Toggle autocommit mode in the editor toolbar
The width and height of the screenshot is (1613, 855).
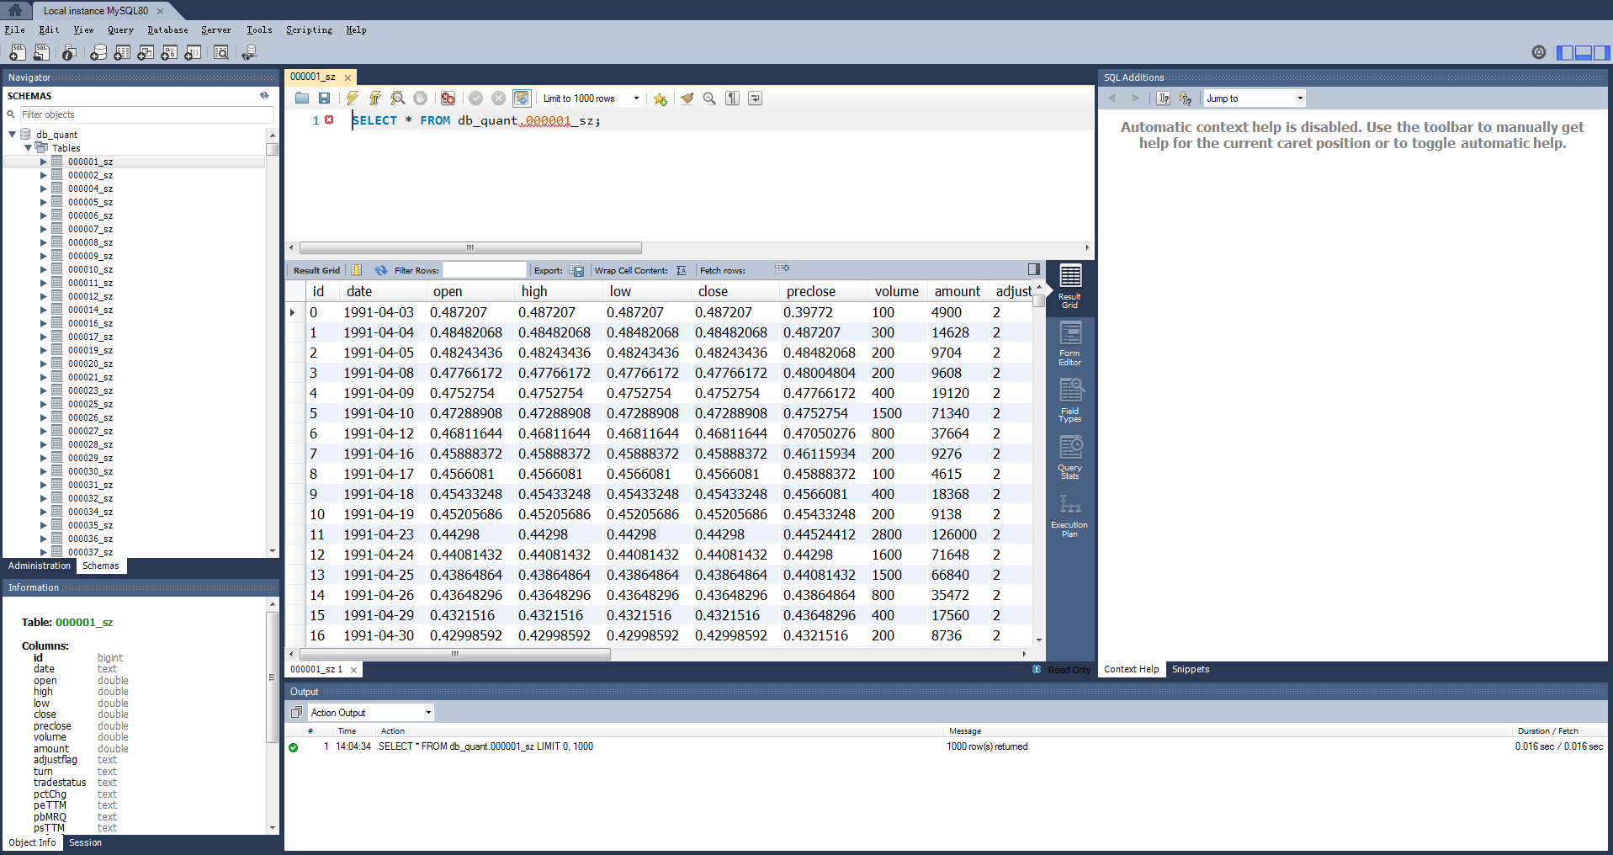tap(522, 98)
